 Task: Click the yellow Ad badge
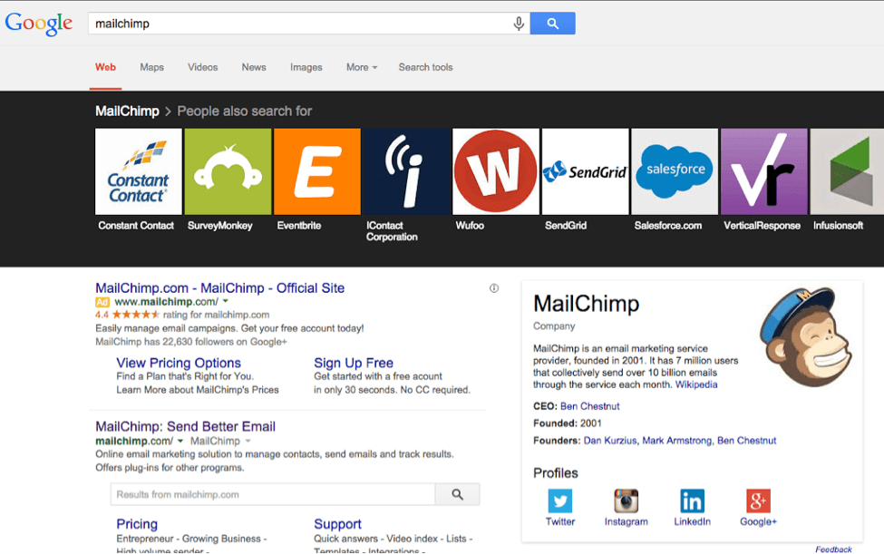point(102,302)
